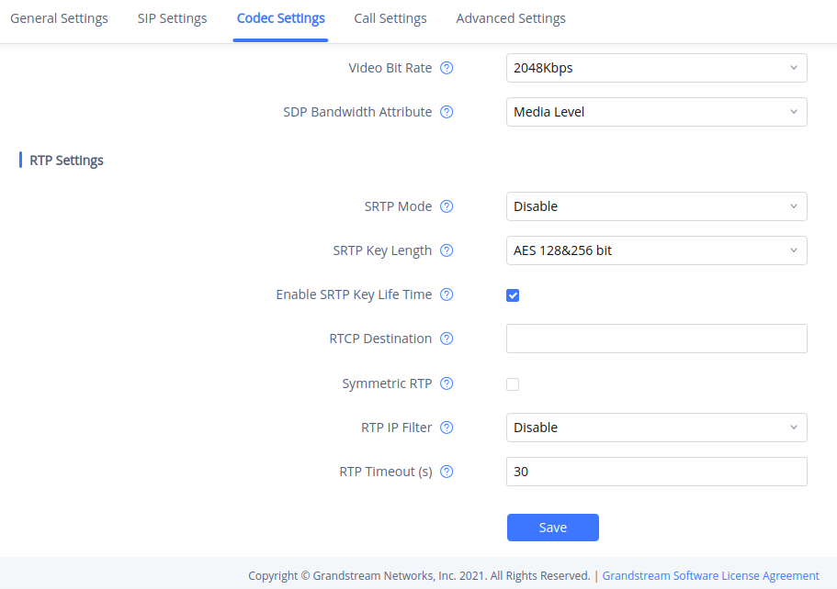Expand SRTP Key Length dropdown
Screen dimensions: 837x589
(656, 250)
